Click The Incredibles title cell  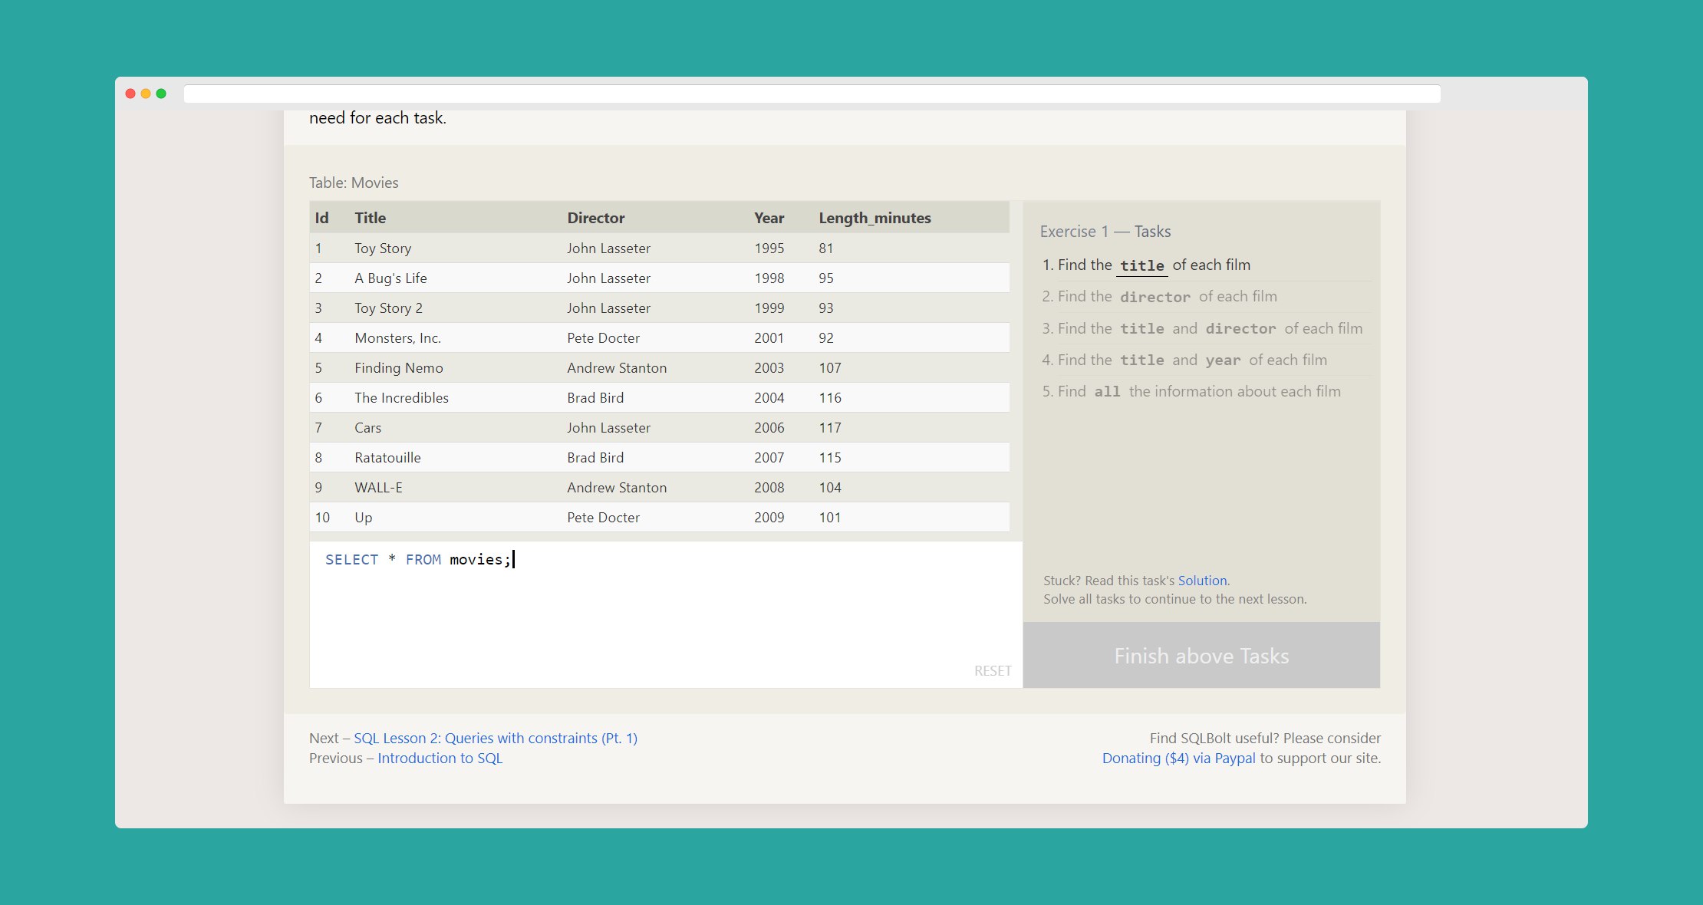coord(401,398)
